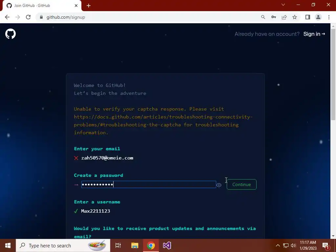Show password with the eye icon
Image resolution: width=336 pixels, height=252 pixels.
point(219,185)
